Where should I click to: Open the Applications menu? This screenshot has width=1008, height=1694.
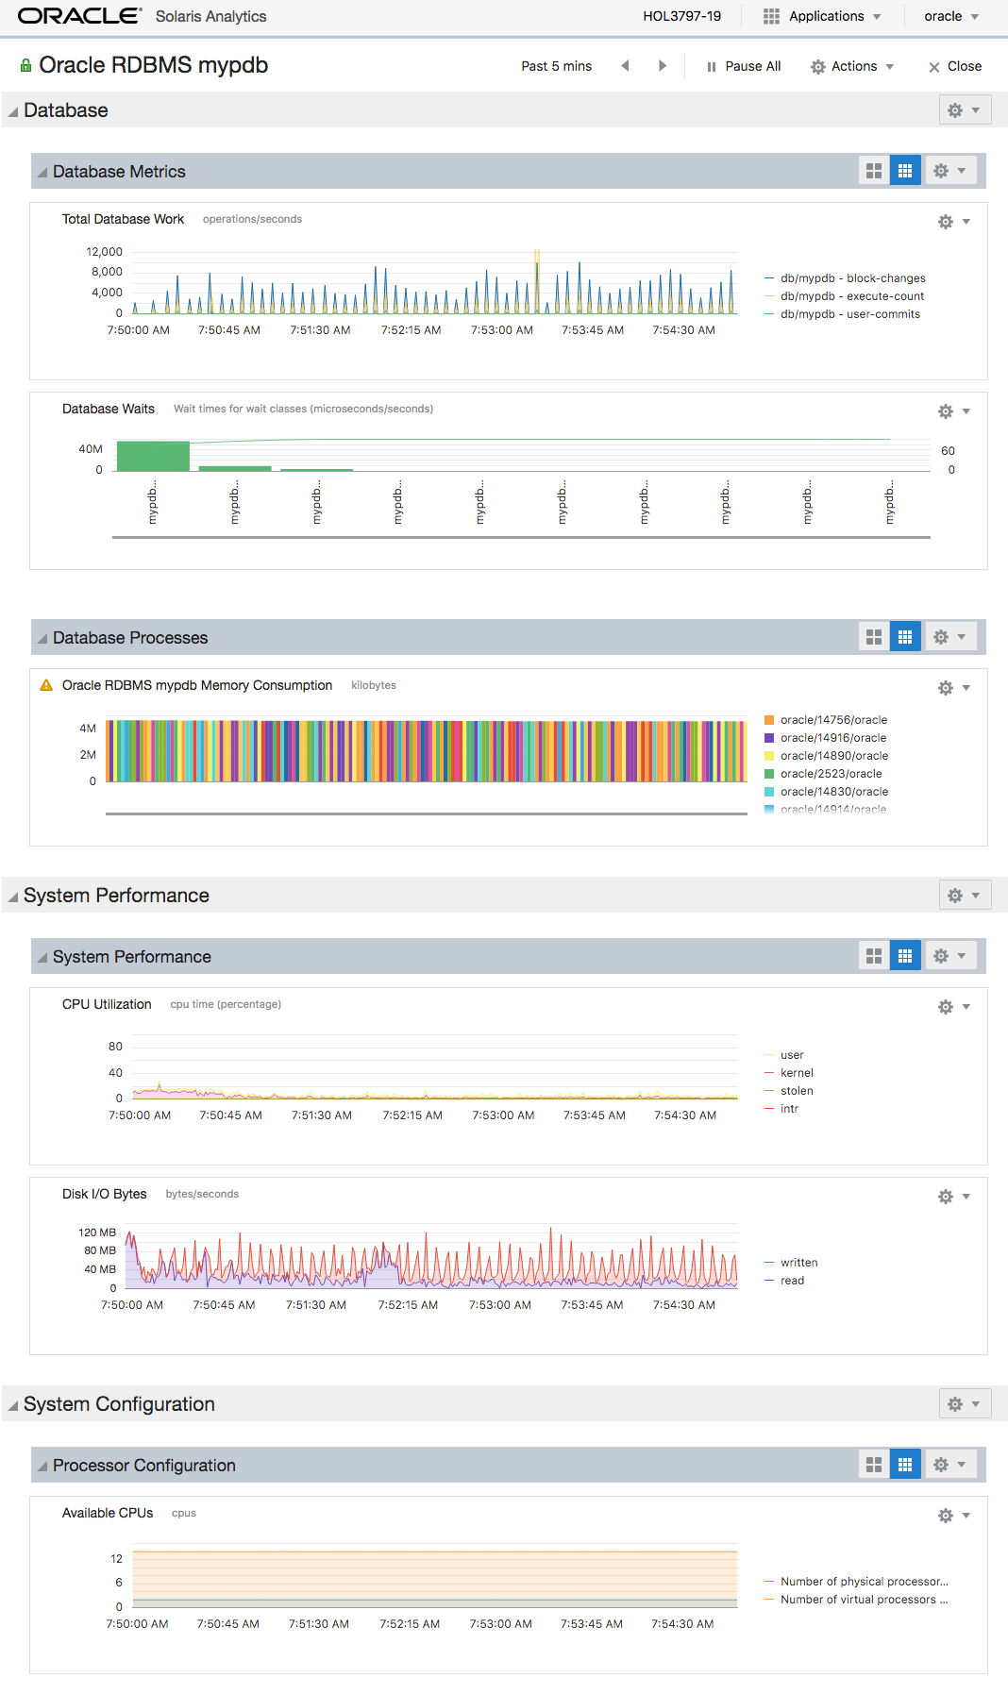tap(822, 16)
